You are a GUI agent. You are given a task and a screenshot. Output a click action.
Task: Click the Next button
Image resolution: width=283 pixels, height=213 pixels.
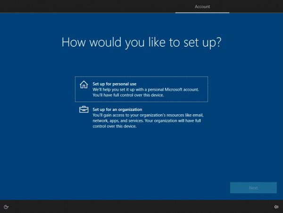pos(253,187)
